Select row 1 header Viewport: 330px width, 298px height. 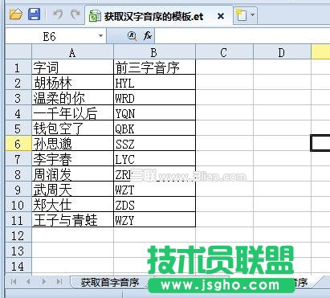click(x=18, y=67)
